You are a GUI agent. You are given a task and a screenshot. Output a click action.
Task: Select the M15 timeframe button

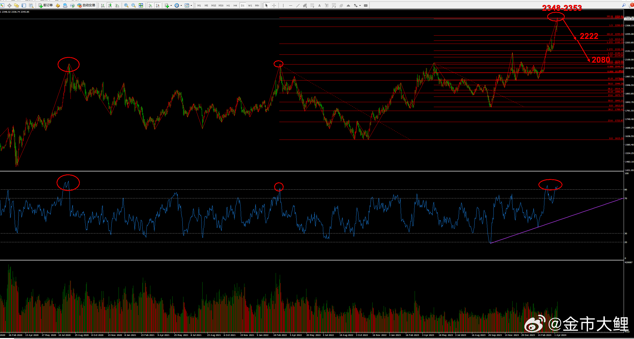point(213,5)
